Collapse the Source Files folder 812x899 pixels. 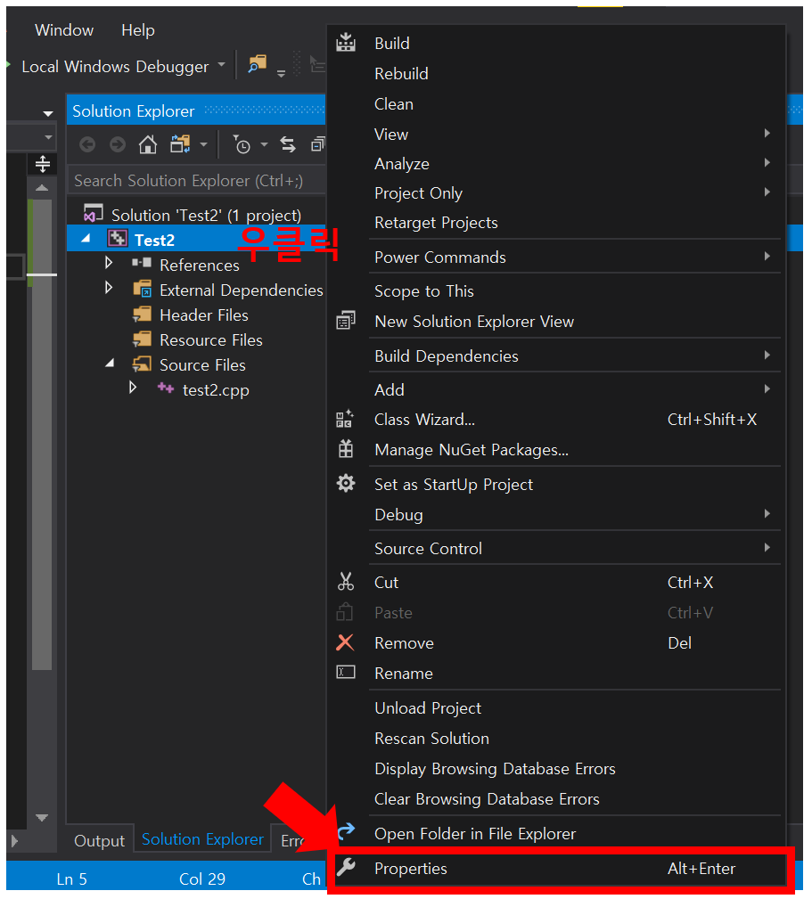[111, 364]
